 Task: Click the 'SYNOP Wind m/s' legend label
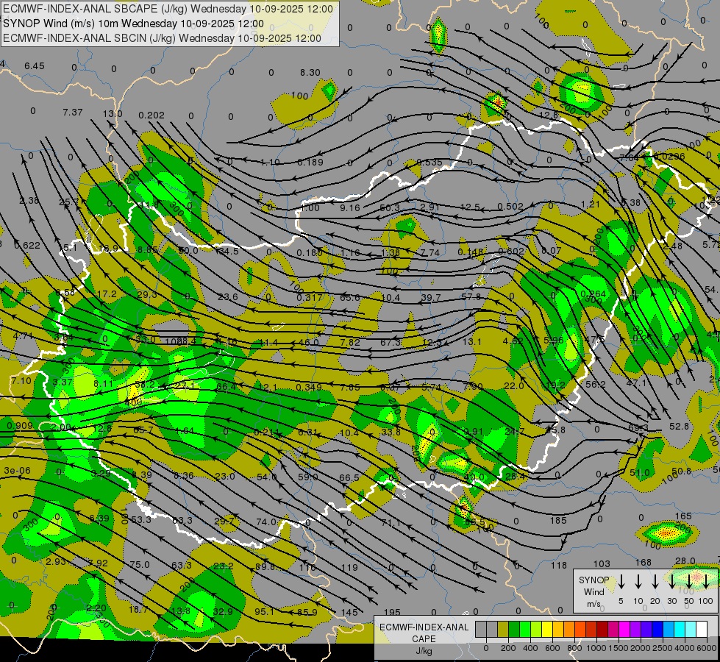tap(594, 591)
